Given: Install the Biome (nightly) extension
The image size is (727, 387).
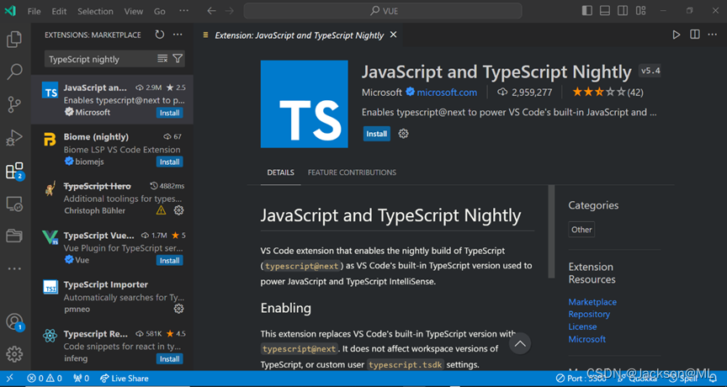Looking at the screenshot, I should coord(169,162).
